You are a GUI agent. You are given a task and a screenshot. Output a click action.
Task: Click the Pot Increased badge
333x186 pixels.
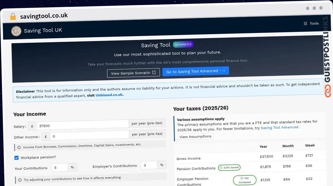244,180
